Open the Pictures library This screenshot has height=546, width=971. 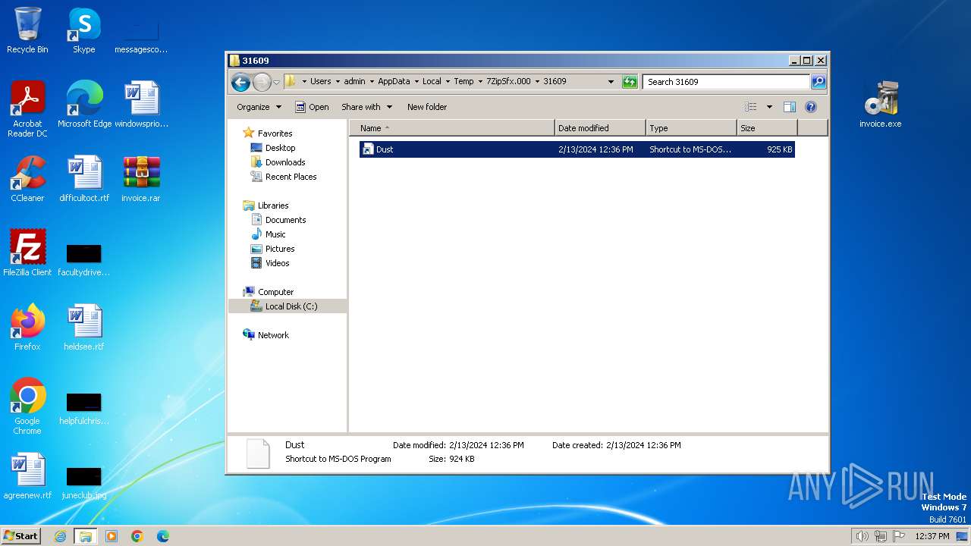pyautogui.click(x=279, y=249)
